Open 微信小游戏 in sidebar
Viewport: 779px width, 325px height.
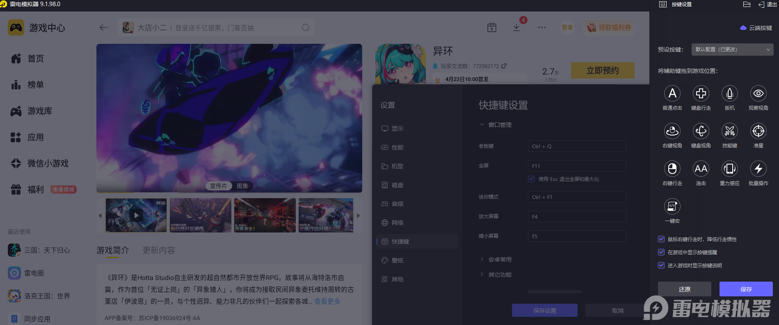[40, 163]
